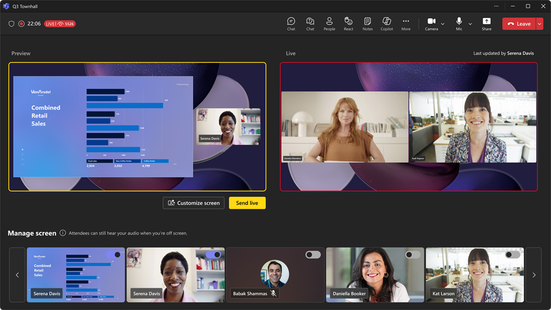This screenshot has width=551, height=310.
Task: Click 'Attendees can still hear your audio' note
Action: point(128,233)
